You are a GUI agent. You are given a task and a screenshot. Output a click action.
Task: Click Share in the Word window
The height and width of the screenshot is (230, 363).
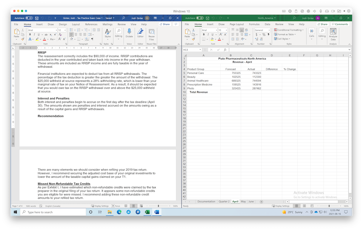click(x=165, y=24)
